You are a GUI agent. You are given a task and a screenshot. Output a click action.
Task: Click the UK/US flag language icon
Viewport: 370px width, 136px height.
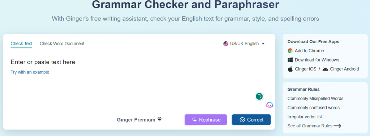tap(226, 44)
